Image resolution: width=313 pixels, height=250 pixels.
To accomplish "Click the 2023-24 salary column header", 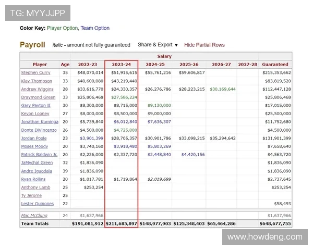I will tap(121, 65).
